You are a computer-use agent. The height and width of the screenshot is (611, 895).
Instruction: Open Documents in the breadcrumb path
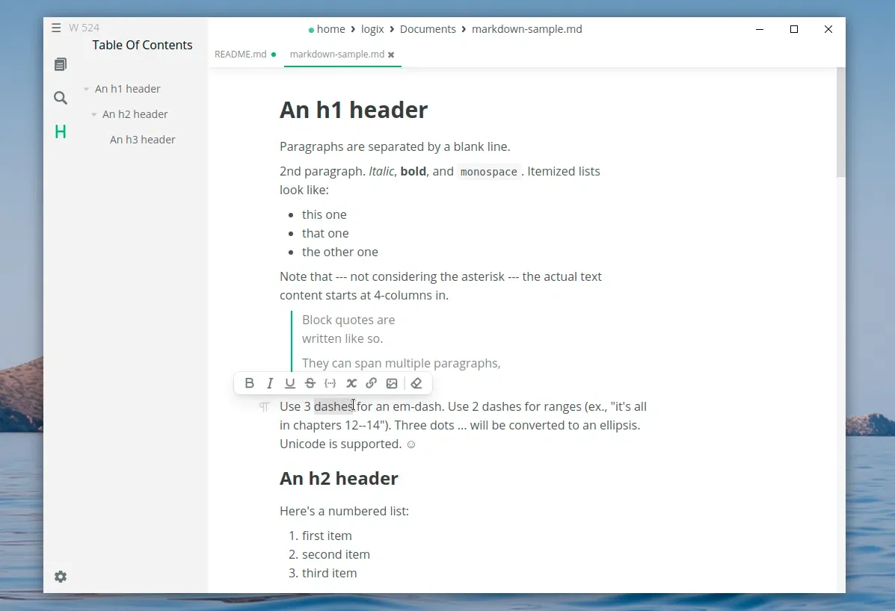(428, 28)
